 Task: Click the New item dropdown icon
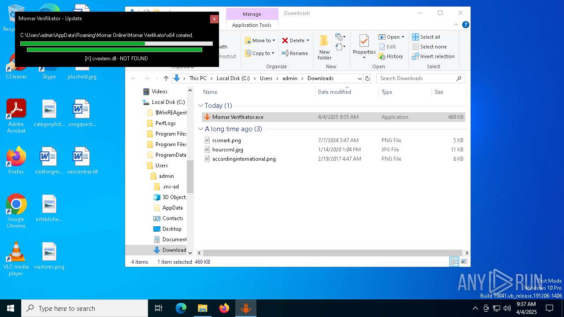pos(341,37)
